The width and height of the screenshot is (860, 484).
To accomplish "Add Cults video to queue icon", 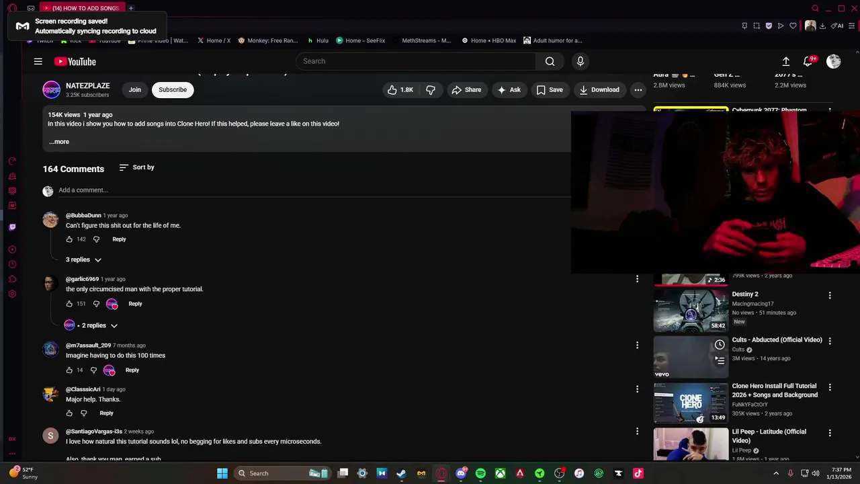I will pos(720,360).
